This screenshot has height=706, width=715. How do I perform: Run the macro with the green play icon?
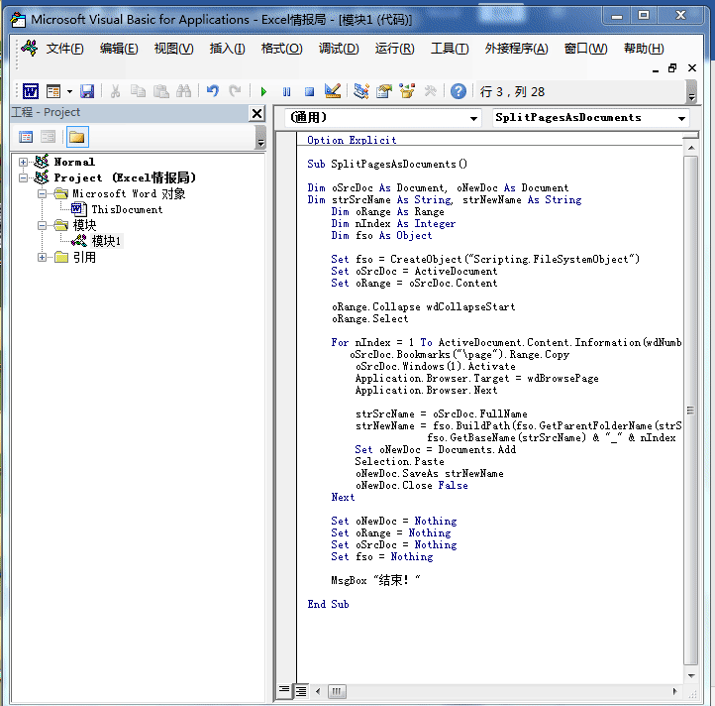(263, 92)
